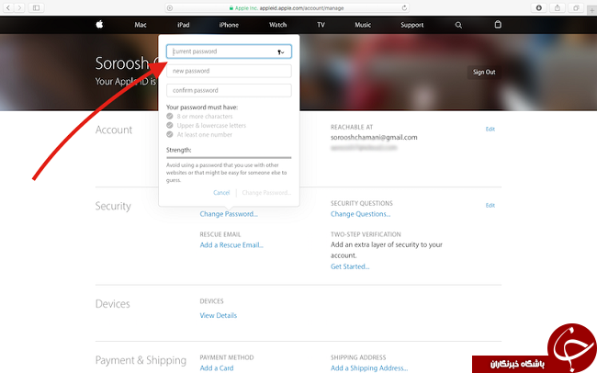Click Change Password link under Security
The image size is (597, 373).
tap(229, 214)
